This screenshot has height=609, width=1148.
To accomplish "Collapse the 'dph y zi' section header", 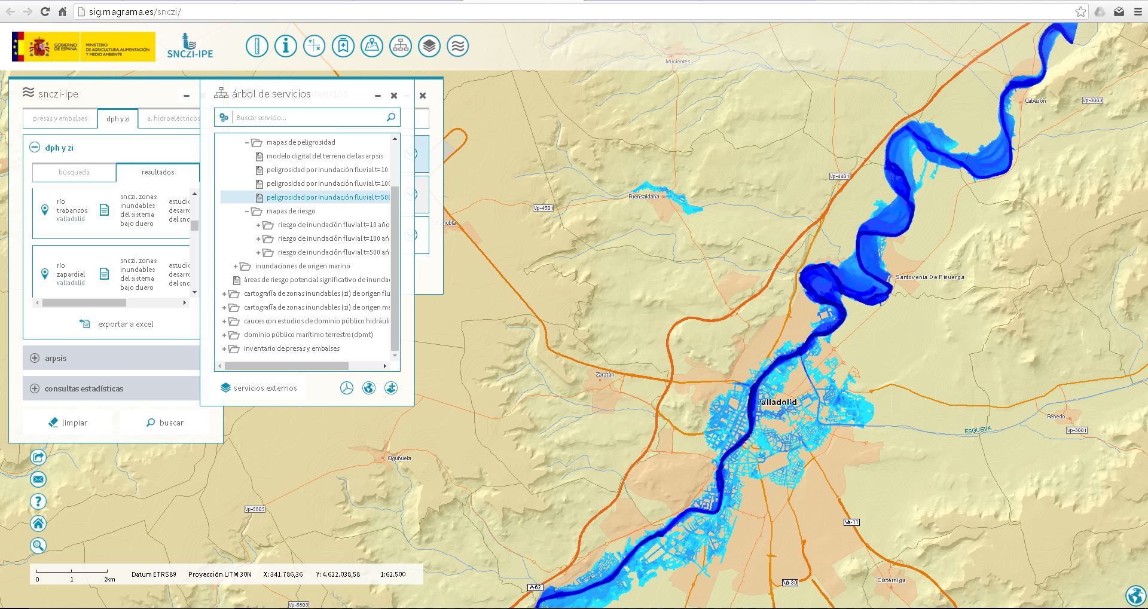I will click(x=35, y=148).
